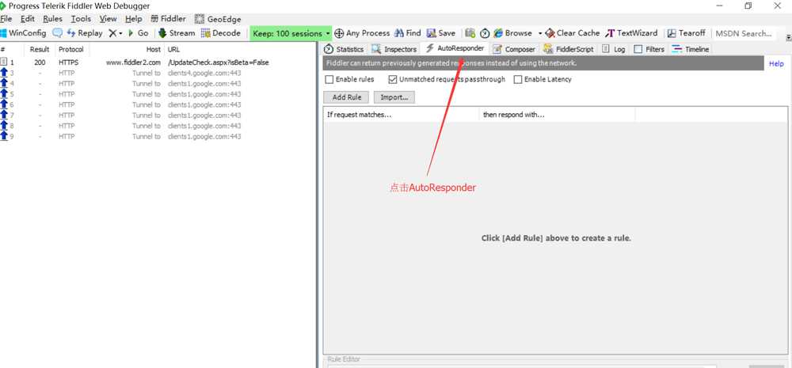Replay the selected sessions

[x=85, y=32]
